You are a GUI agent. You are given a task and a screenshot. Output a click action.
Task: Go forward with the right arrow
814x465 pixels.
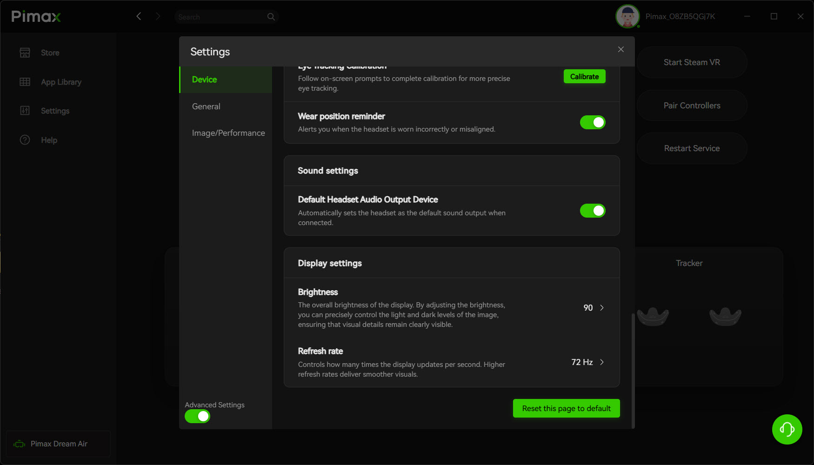pos(158,16)
